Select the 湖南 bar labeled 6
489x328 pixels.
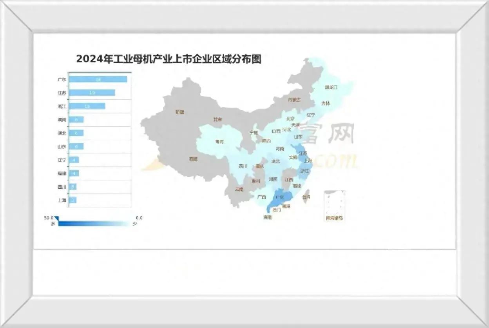point(76,120)
